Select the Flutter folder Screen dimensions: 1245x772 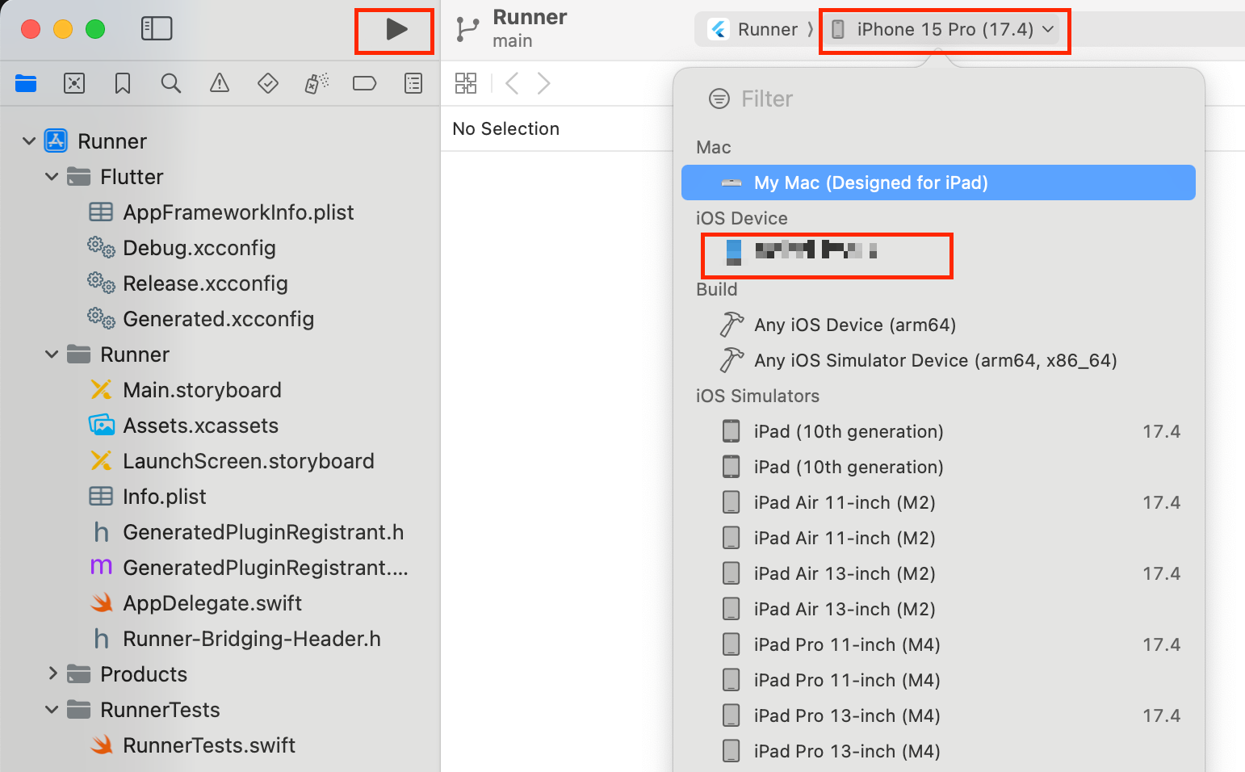[x=132, y=177]
